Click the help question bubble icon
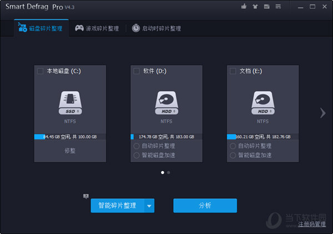The image size is (333, 234). [86, 196]
